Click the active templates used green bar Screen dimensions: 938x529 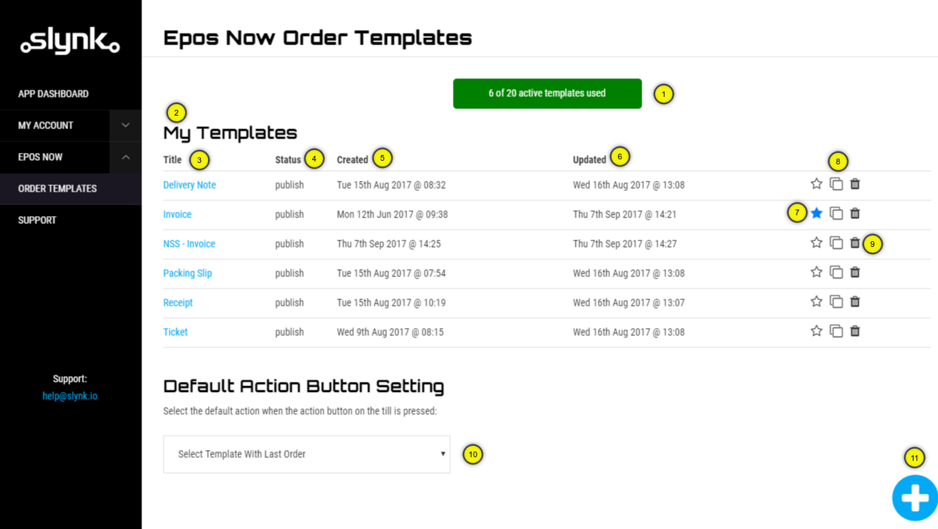[547, 93]
